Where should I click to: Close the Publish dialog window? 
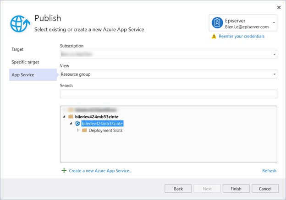click(x=279, y=7)
